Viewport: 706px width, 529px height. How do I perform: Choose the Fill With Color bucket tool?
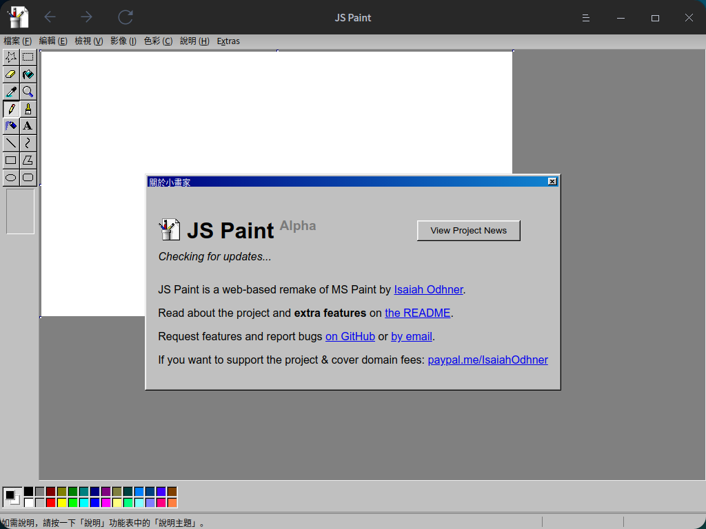[28, 74]
